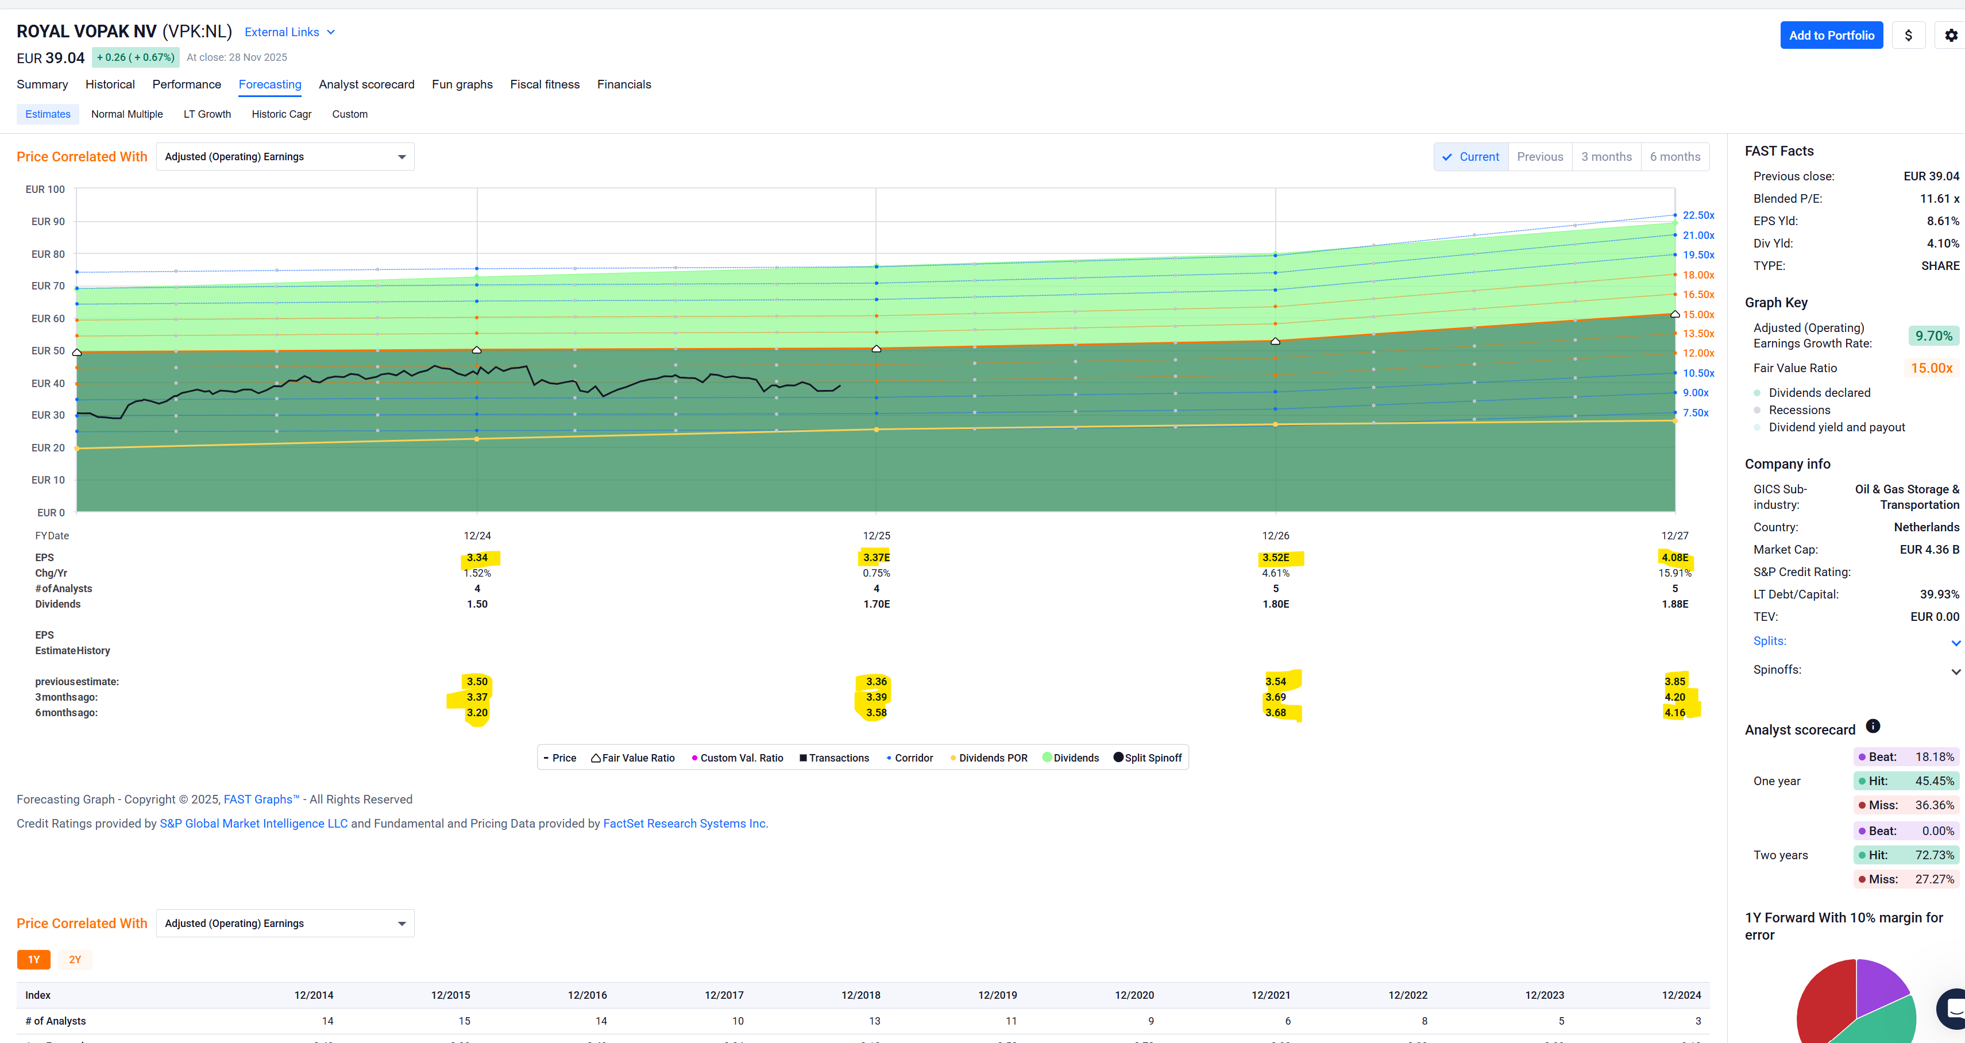The width and height of the screenshot is (1965, 1043).
Task: Select the Current estimates toggle
Action: [1470, 156]
